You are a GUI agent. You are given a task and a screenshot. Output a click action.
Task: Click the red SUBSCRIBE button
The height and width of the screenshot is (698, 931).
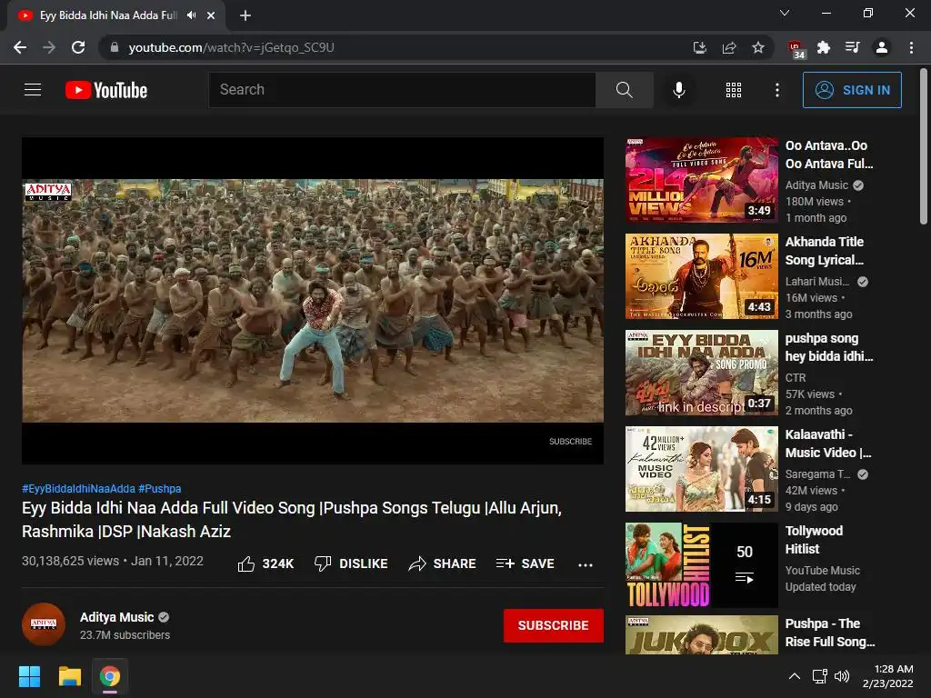(554, 625)
